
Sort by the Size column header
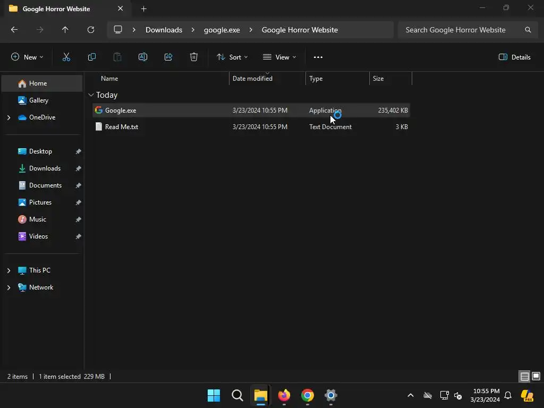tap(378, 79)
